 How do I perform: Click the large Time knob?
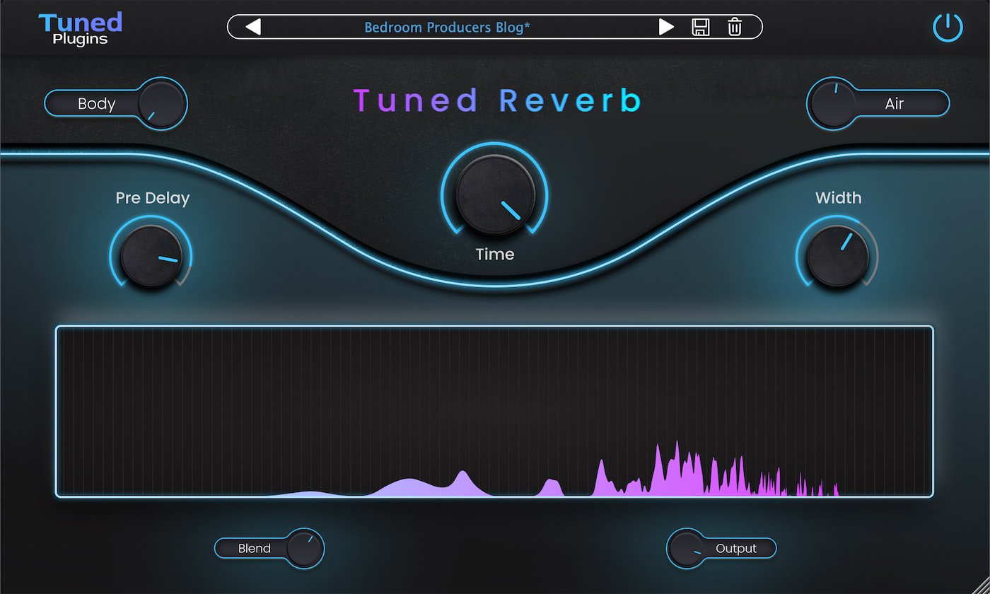click(494, 194)
